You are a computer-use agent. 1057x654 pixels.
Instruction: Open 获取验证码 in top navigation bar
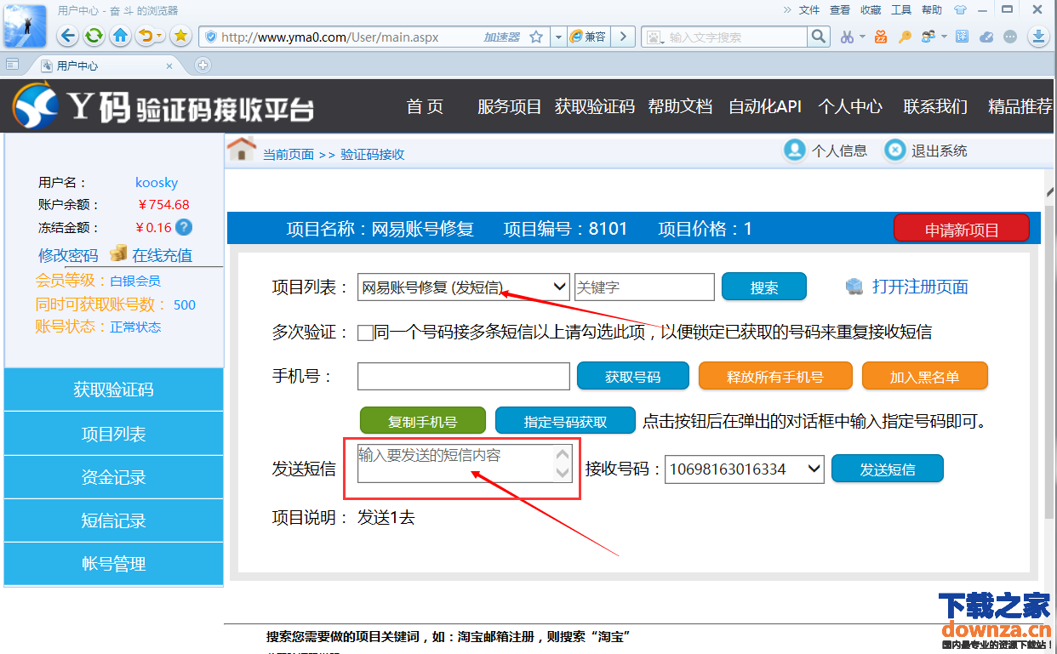[x=595, y=106]
